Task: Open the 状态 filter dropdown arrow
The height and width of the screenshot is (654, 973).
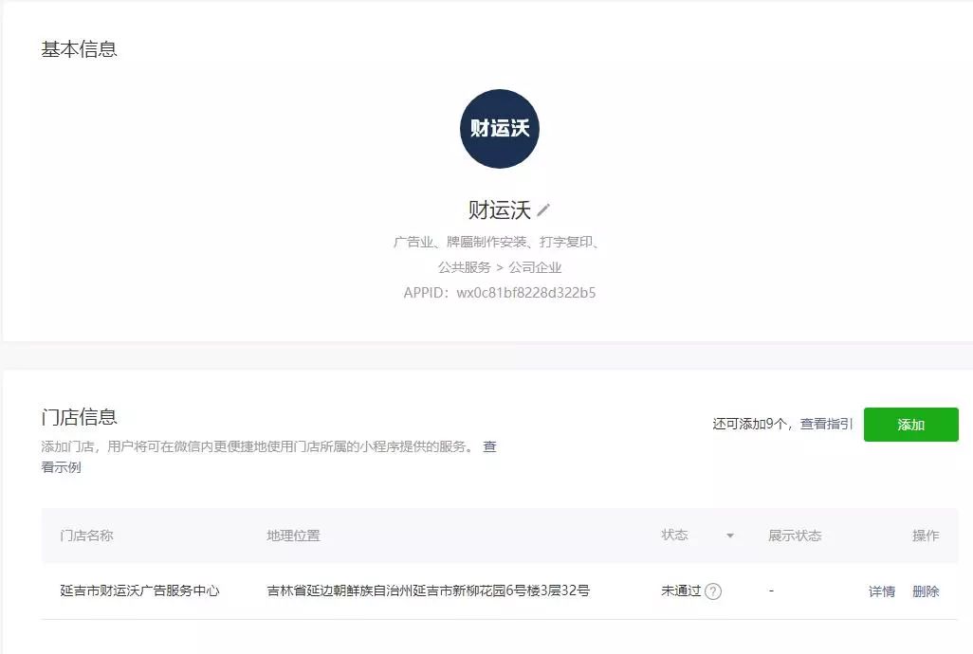Action: point(730,536)
